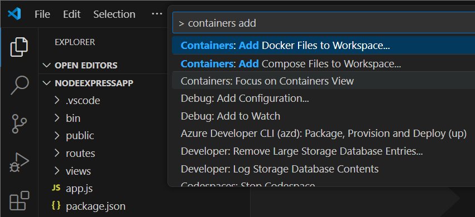
Task: Open the File menu
Action: click(x=42, y=14)
